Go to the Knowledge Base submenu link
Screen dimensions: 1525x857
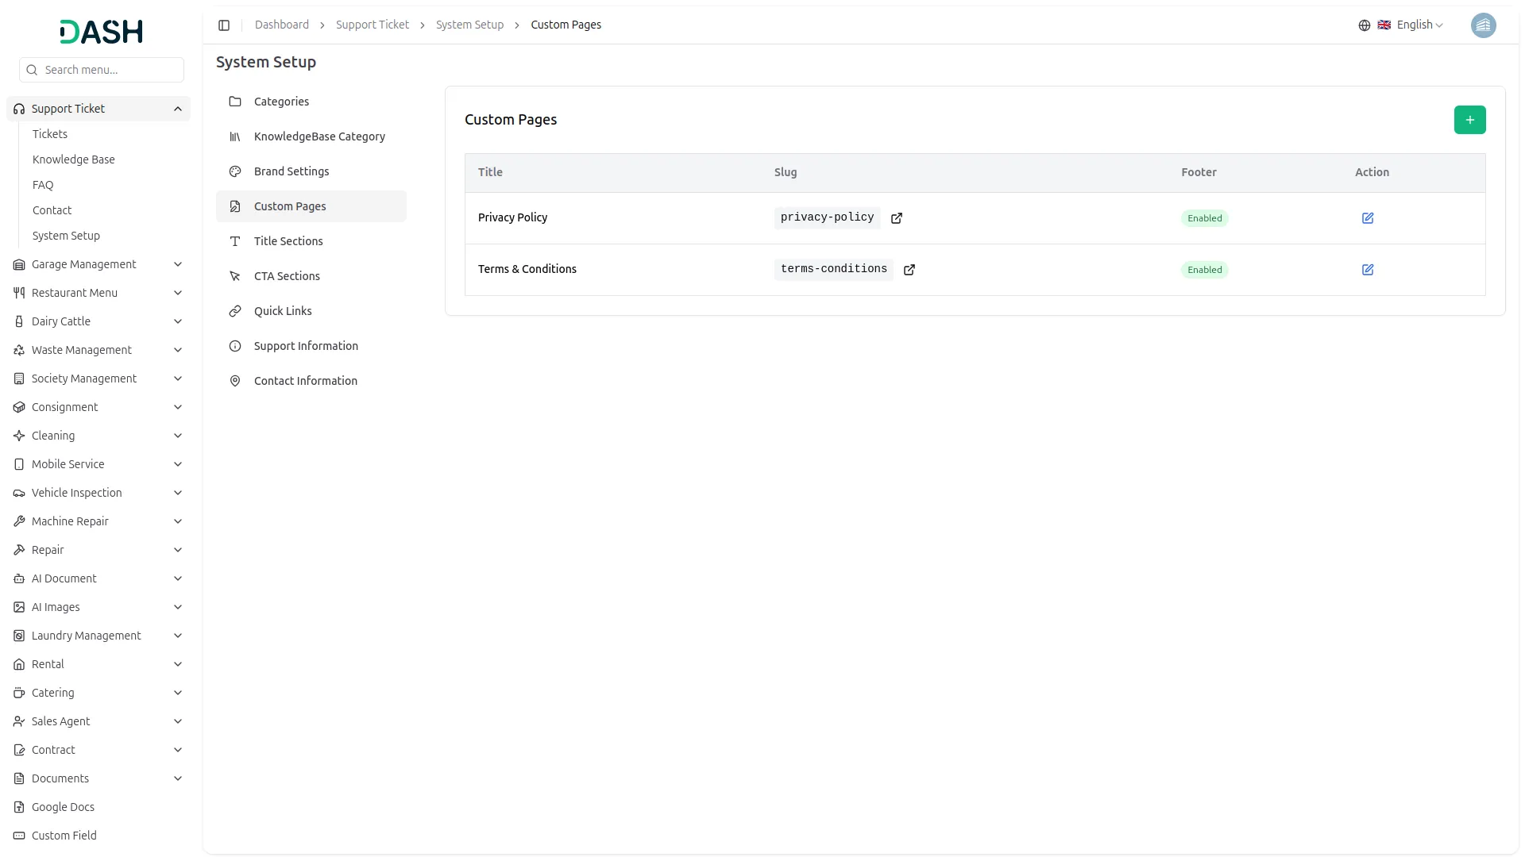coord(73,159)
